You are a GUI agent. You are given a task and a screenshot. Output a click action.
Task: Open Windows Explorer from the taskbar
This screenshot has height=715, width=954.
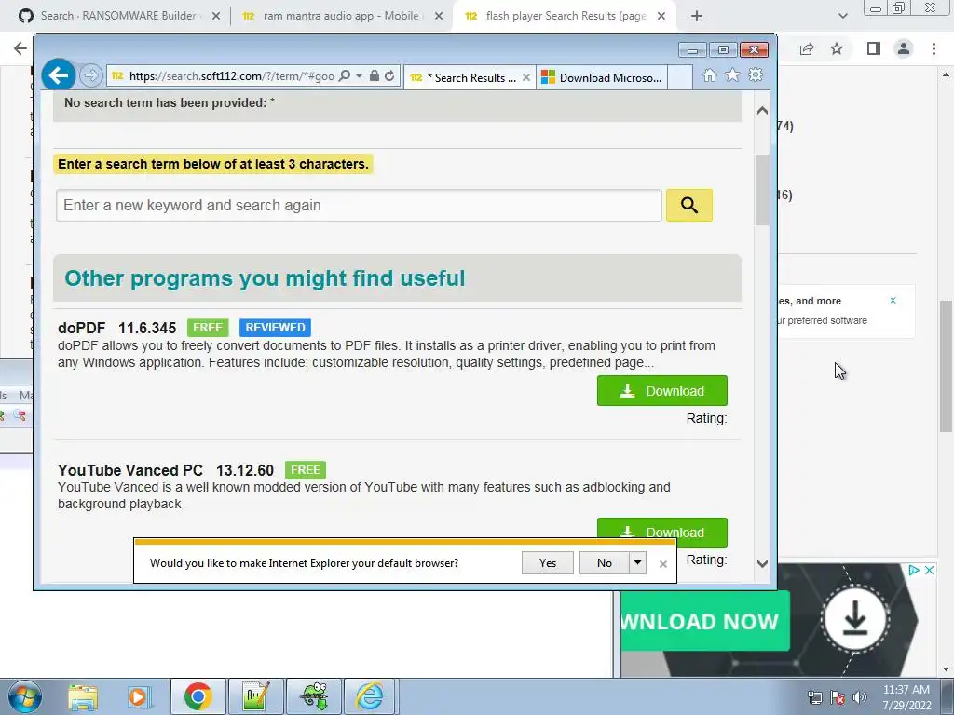[x=83, y=696]
